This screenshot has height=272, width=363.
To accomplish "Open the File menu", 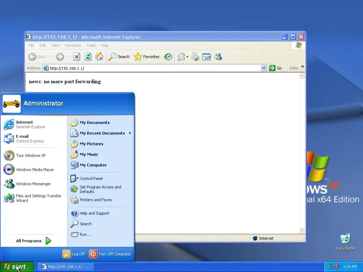I will pyautogui.click(x=31, y=45).
